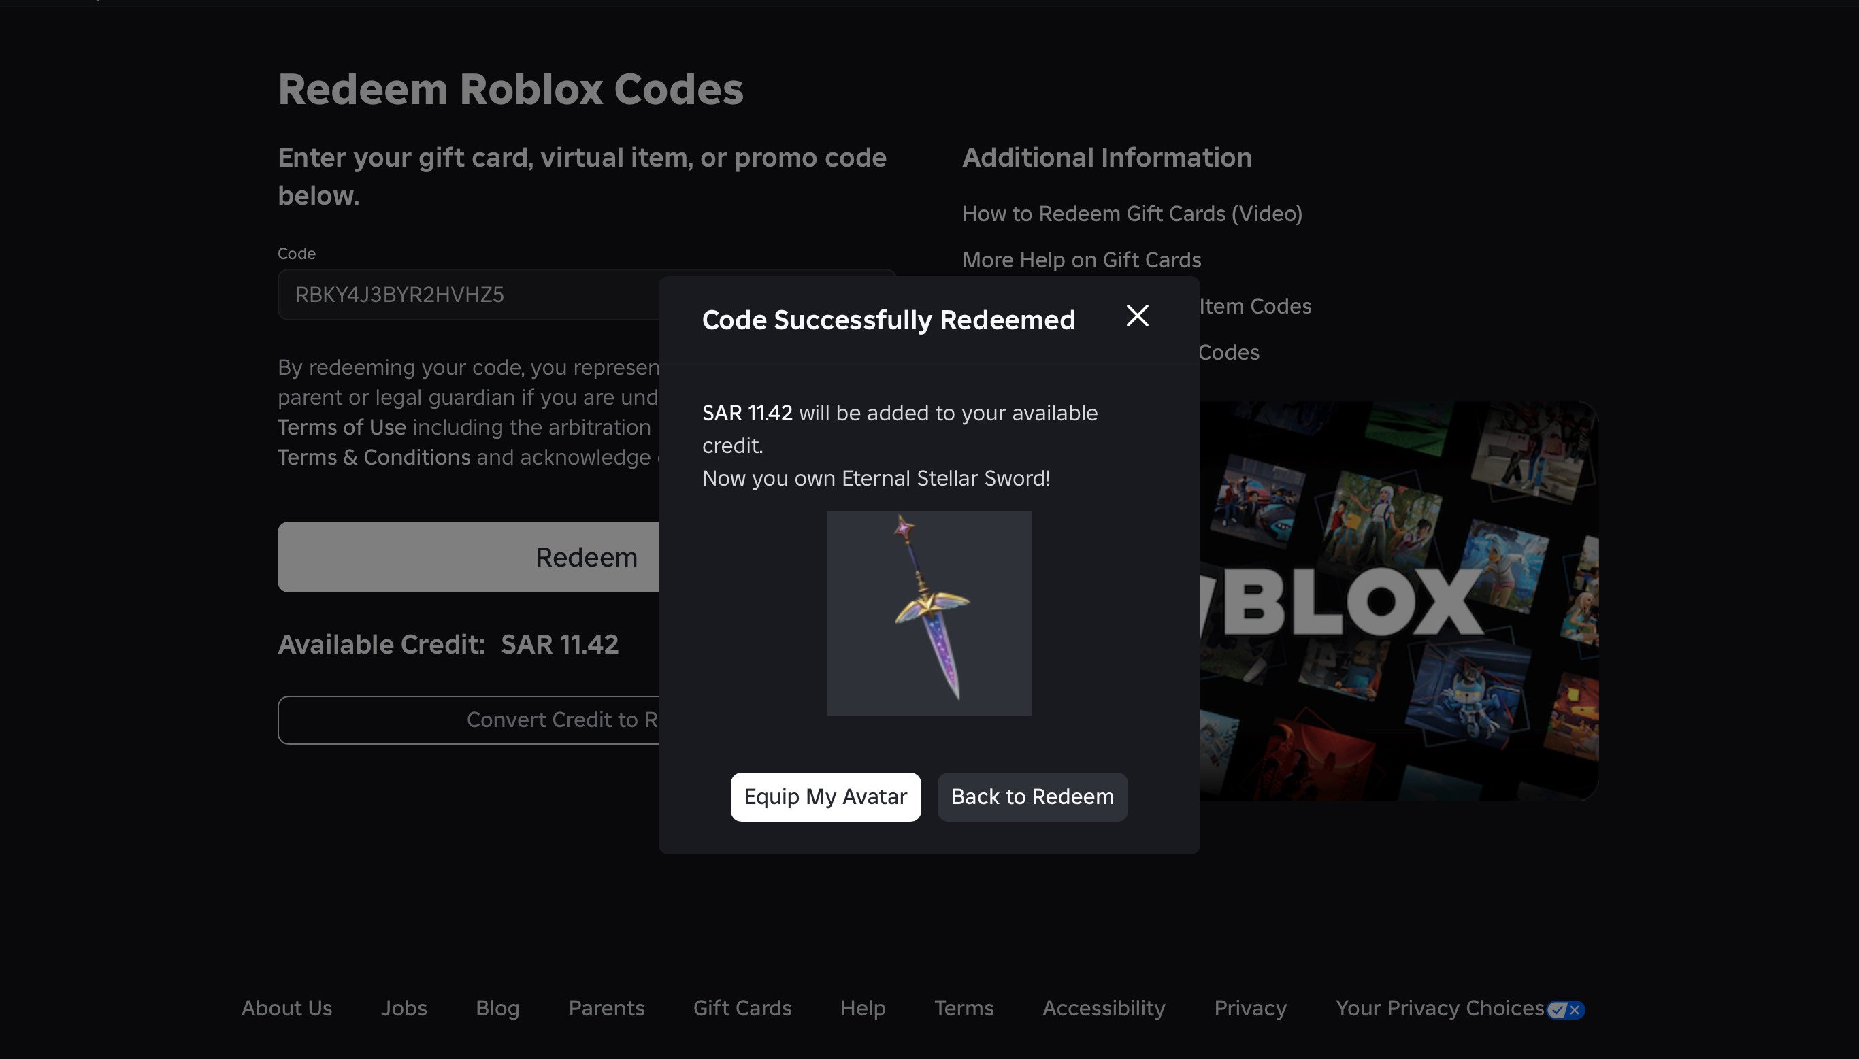Open the Jobs footer link
Viewport: 1859px width, 1059px height.
click(x=404, y=1008)
